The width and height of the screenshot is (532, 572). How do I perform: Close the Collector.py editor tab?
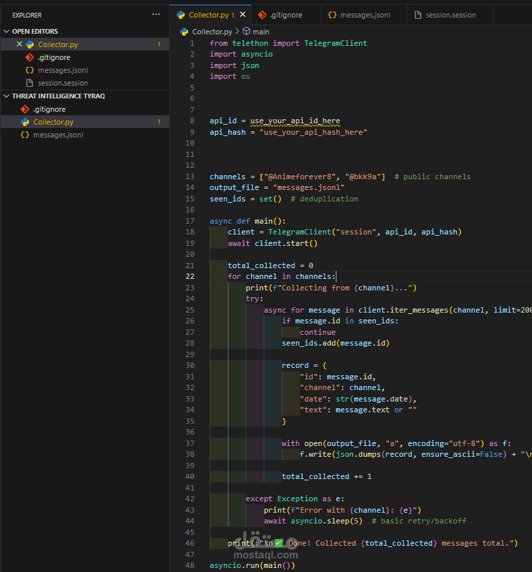243,15
